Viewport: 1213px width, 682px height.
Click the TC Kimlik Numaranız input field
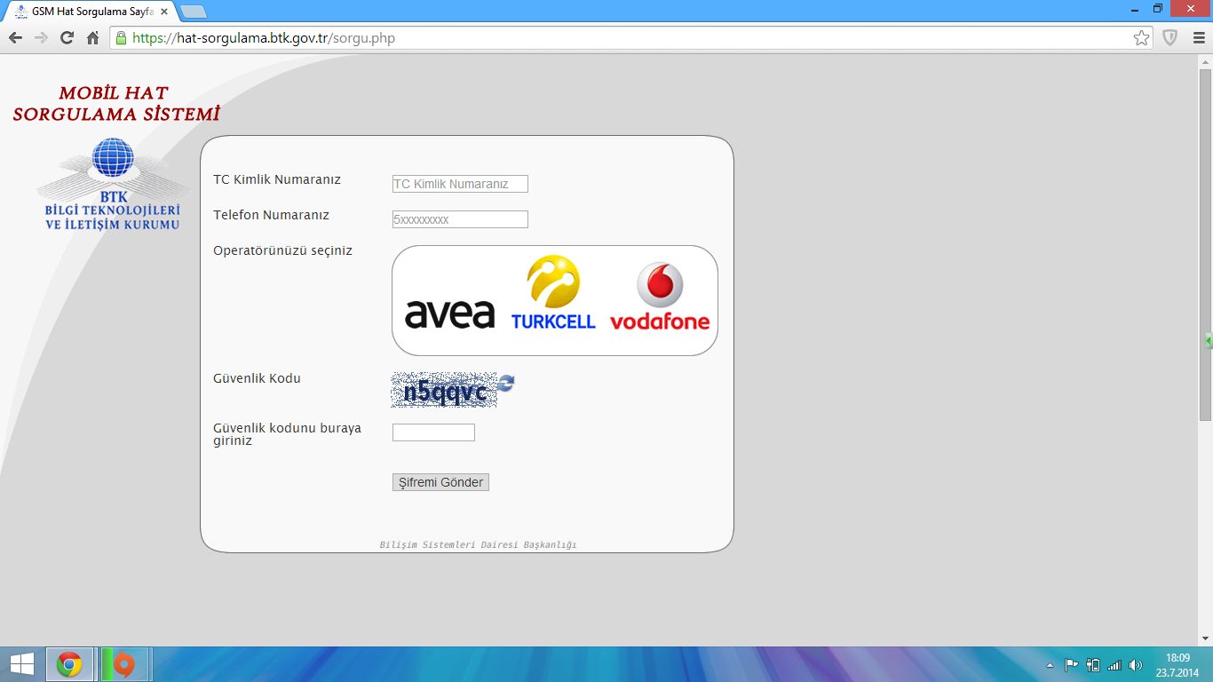pos(460,184)
